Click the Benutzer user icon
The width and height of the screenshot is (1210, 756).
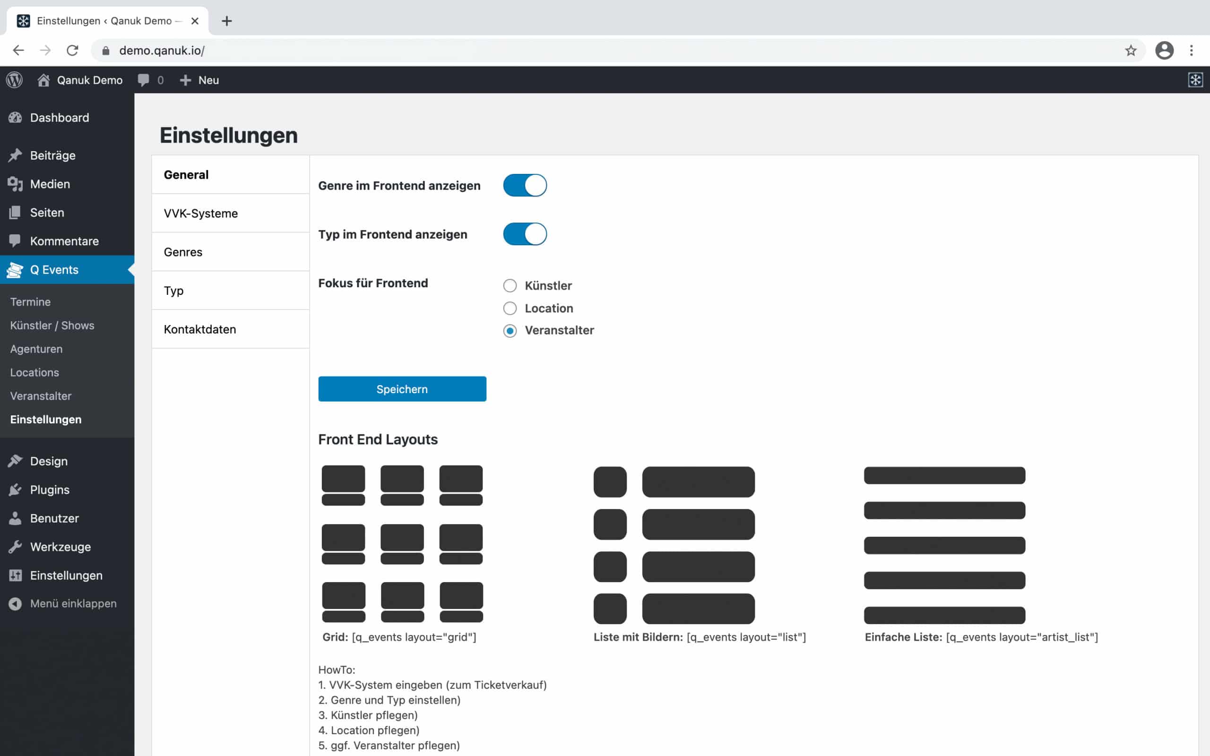point(15,518)
